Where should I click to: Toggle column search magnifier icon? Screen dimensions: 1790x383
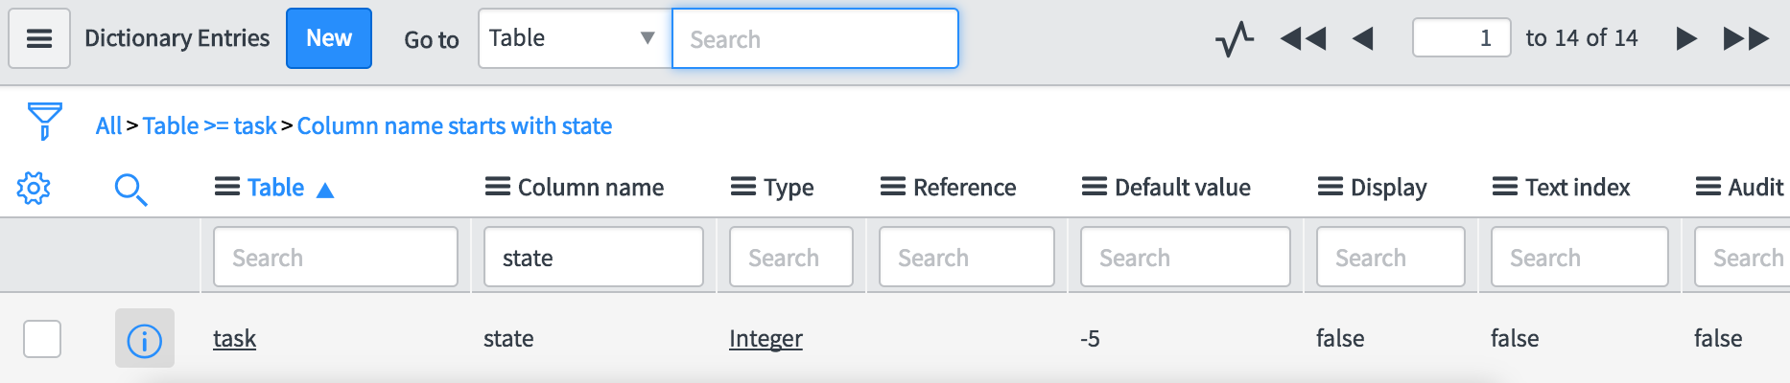[x=130, y=190]
